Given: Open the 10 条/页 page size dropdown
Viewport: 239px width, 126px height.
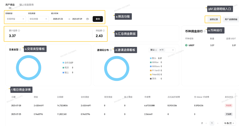Looking at the screenshot, I should click(x=229, y=123).
